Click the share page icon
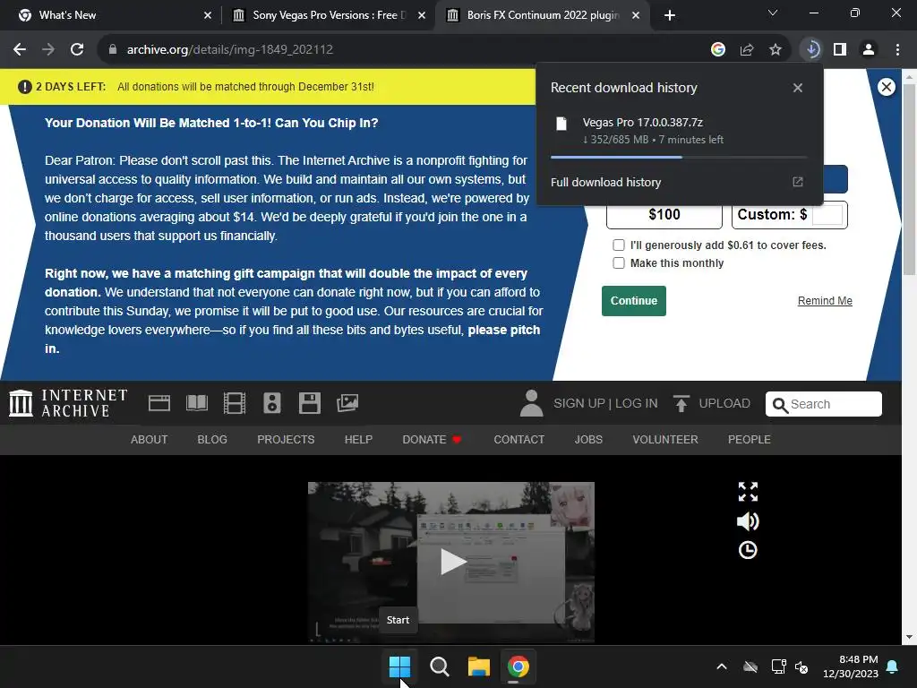This screenshot has width=917, height=688. [747, 50]
